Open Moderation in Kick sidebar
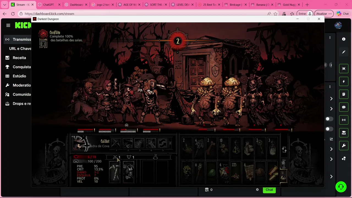 click(x=18, y=85)
